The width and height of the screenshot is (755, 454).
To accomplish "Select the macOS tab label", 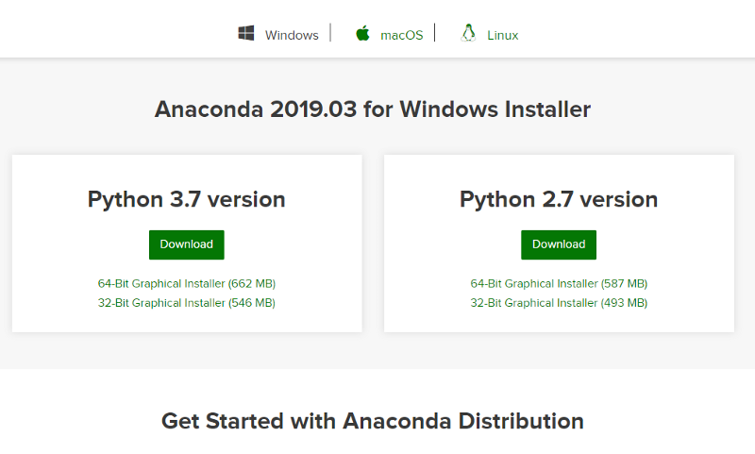I will [402, 35].
